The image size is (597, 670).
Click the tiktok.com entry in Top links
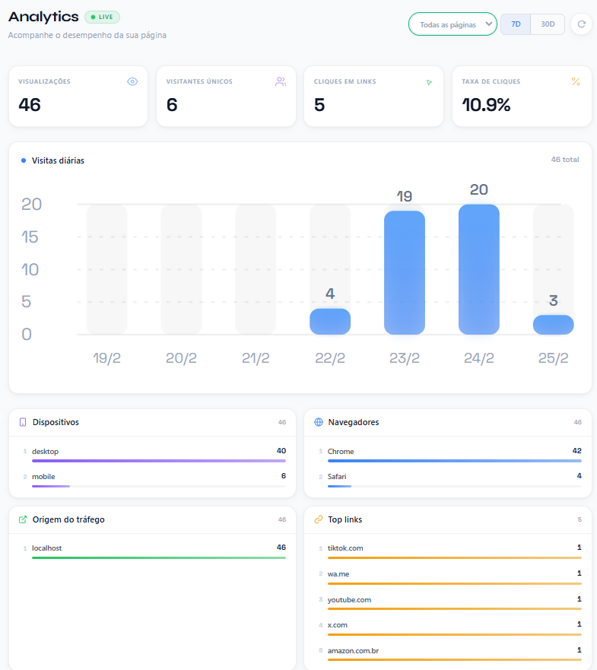(345, 548)
